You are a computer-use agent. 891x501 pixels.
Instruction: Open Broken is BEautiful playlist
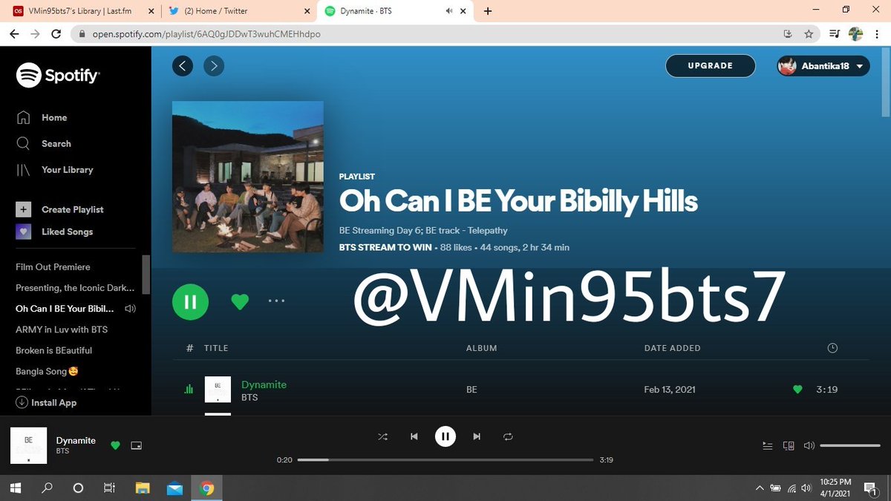click(54, 350)
